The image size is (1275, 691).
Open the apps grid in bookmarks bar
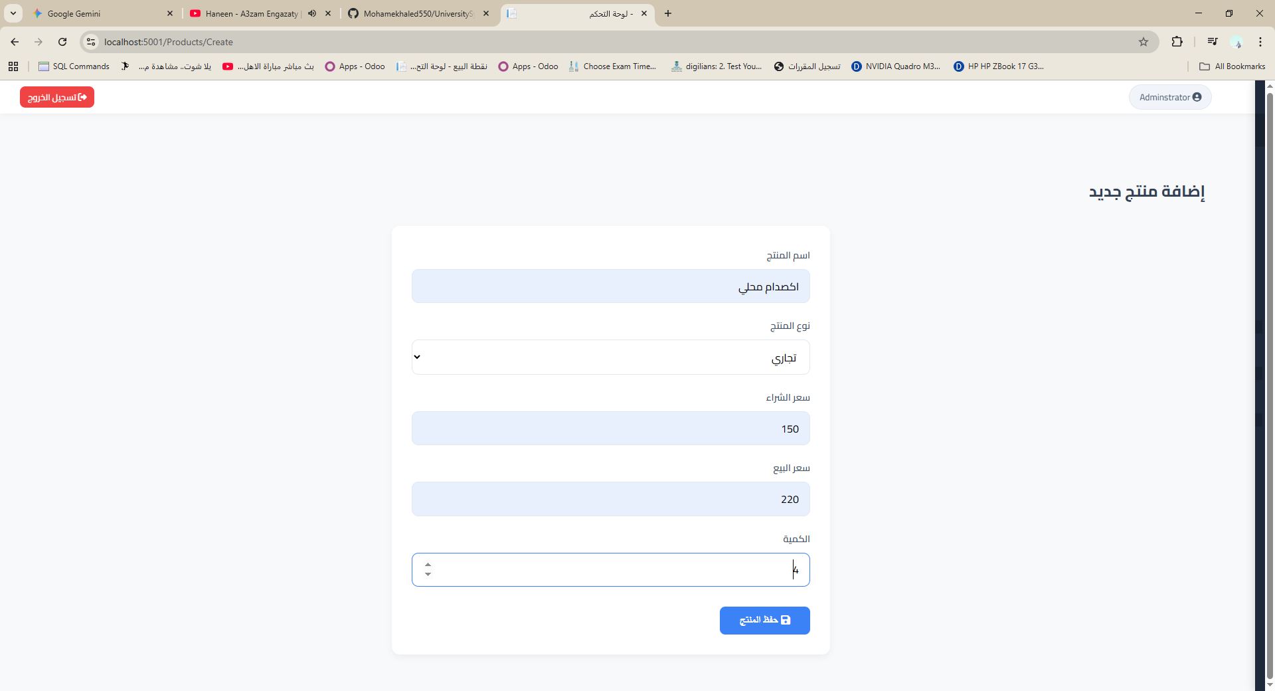click(13, 66)
